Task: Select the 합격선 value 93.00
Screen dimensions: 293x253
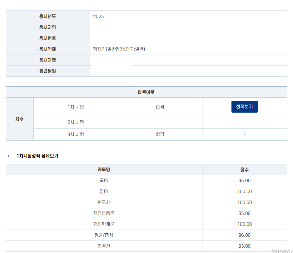Action: point(244,246)
